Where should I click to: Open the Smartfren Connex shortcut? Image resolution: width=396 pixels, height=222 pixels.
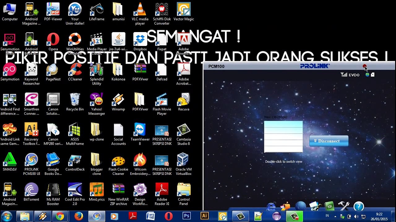pos(32,105)
